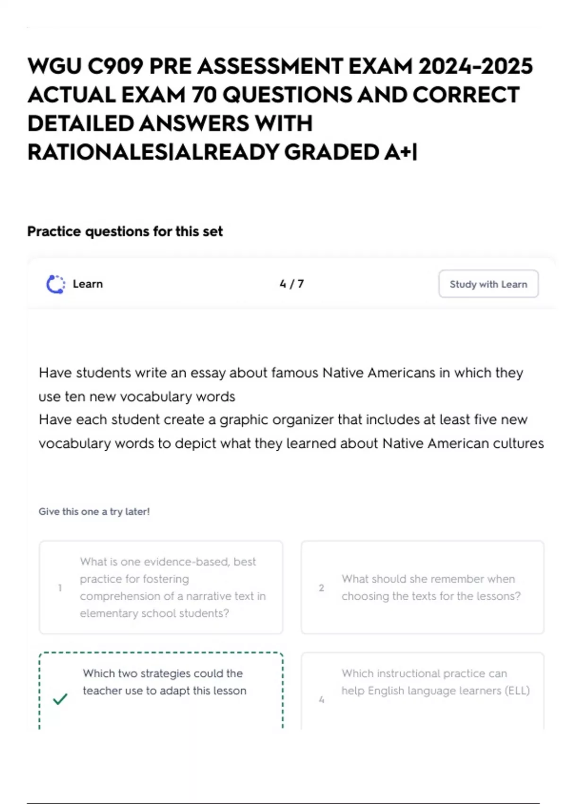The width and height of the screenshot is (567, 804).
Task: Click the number 4 badge on the fourth answer
Action: [322, 699]
